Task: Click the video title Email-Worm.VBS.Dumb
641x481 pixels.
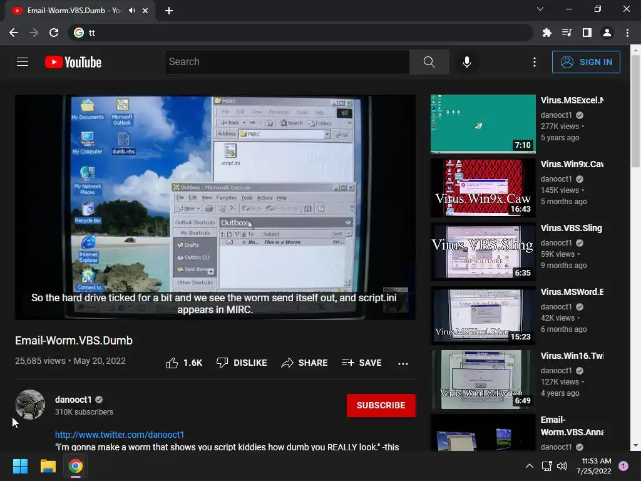Action: (x=74, y=340)
